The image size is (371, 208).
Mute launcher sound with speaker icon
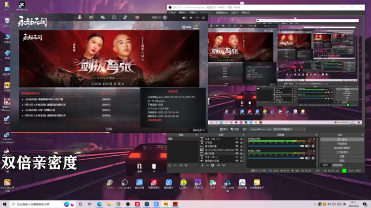[184, 18]
